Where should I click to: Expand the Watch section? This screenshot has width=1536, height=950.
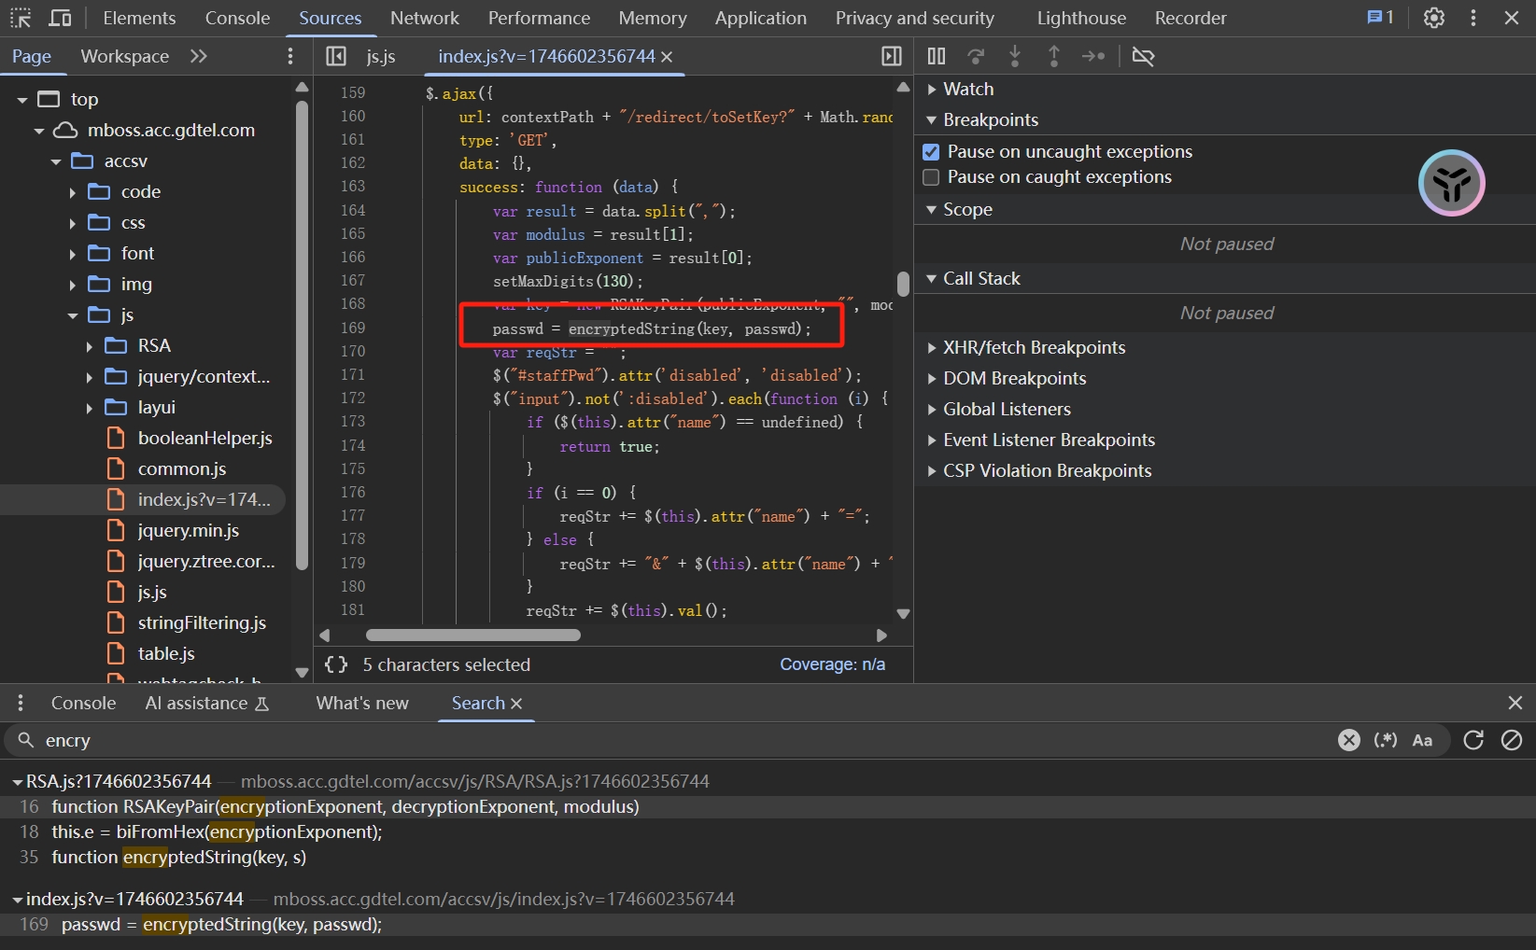pos(967,89)
